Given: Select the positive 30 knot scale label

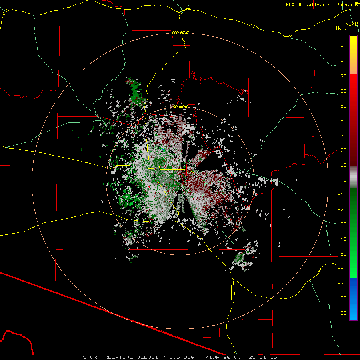Looking at the screenshot, I should click(344, 136).
